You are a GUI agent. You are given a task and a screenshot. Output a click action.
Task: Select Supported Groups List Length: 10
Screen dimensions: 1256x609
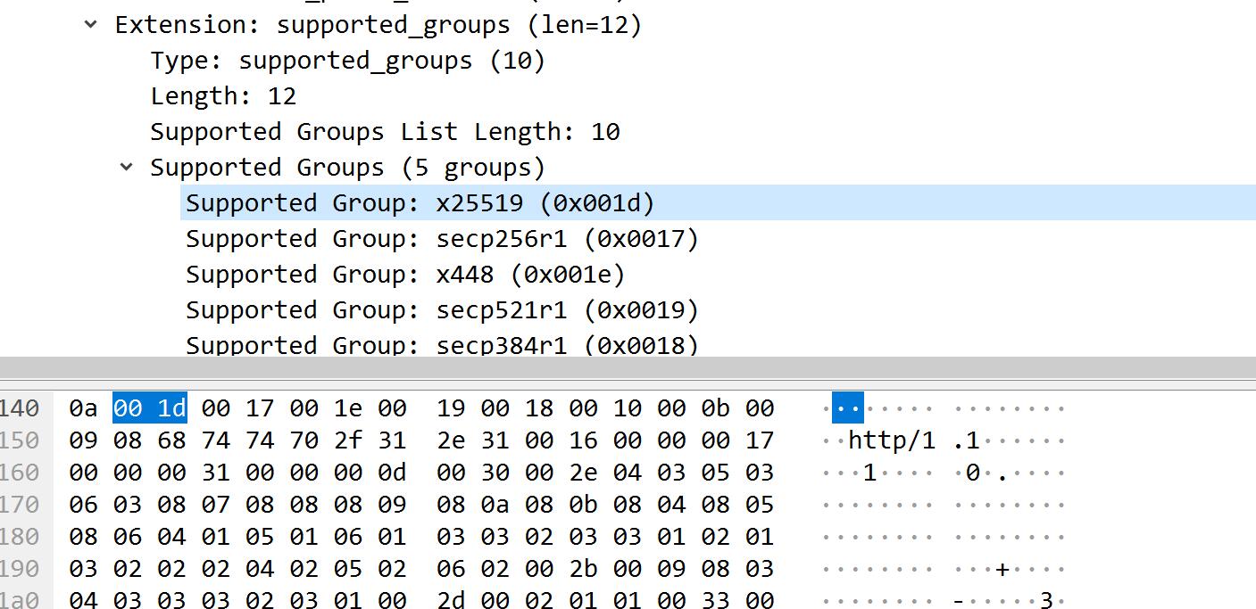click(385, 132)
